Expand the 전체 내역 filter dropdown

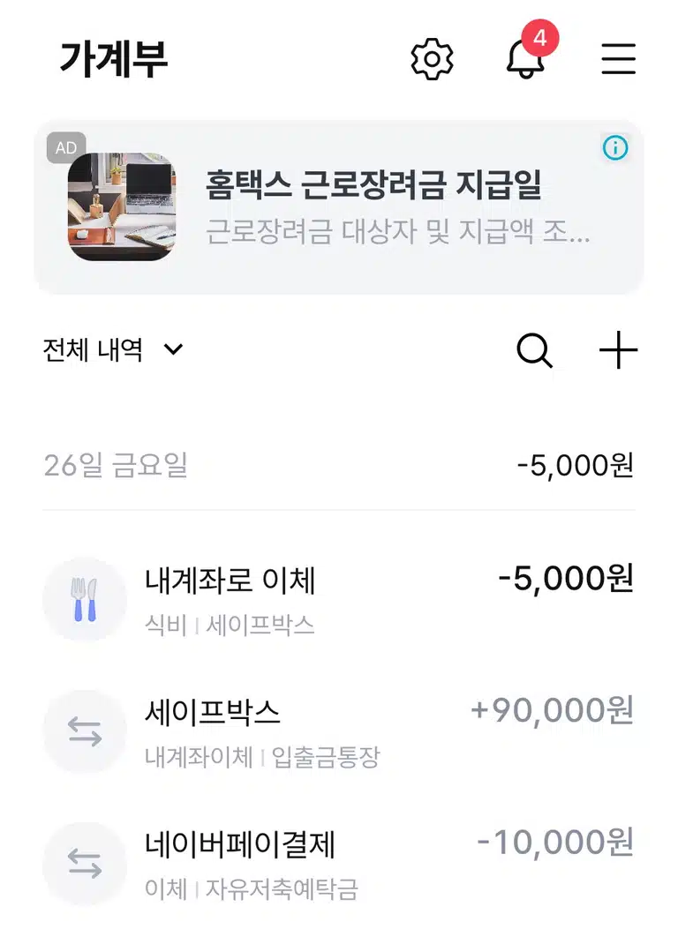click(113, 349)
